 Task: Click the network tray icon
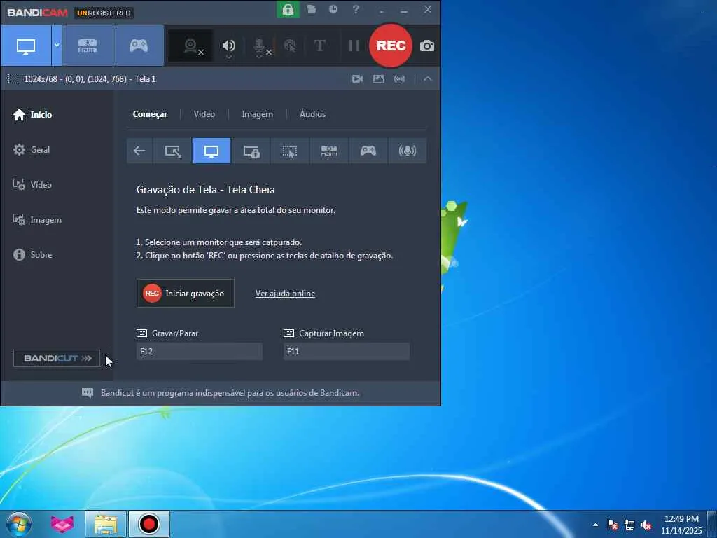tap(629, 525)
